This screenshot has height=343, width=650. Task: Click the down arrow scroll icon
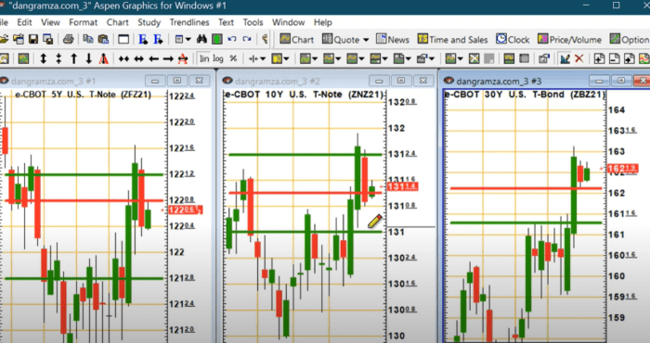[89, 58]
